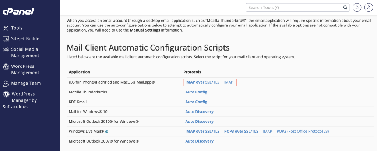Open the user account icon
The width and height of the screenshot is (377, 151).
[369, 8]
